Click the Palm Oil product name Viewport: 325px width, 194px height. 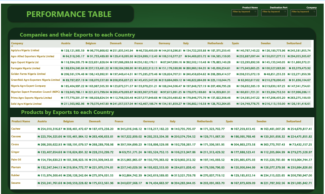(16, 159)
